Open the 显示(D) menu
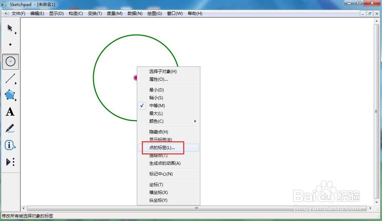 tap(56, 14)
